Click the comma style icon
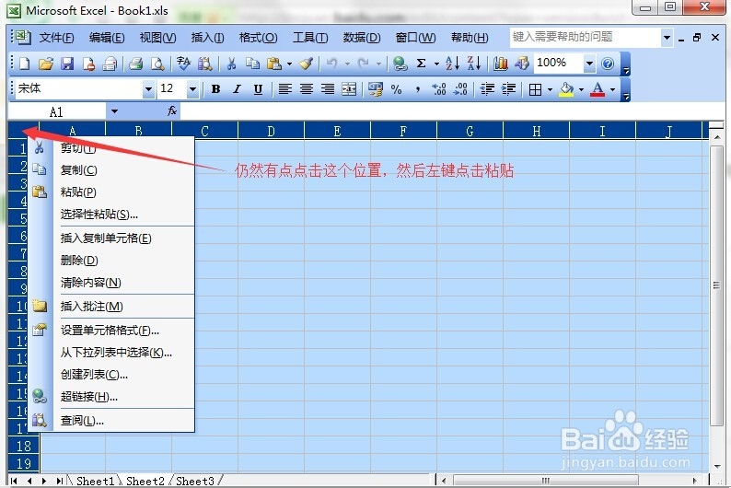The width and height of the screenshot is (731, 488). click(418, 89)
